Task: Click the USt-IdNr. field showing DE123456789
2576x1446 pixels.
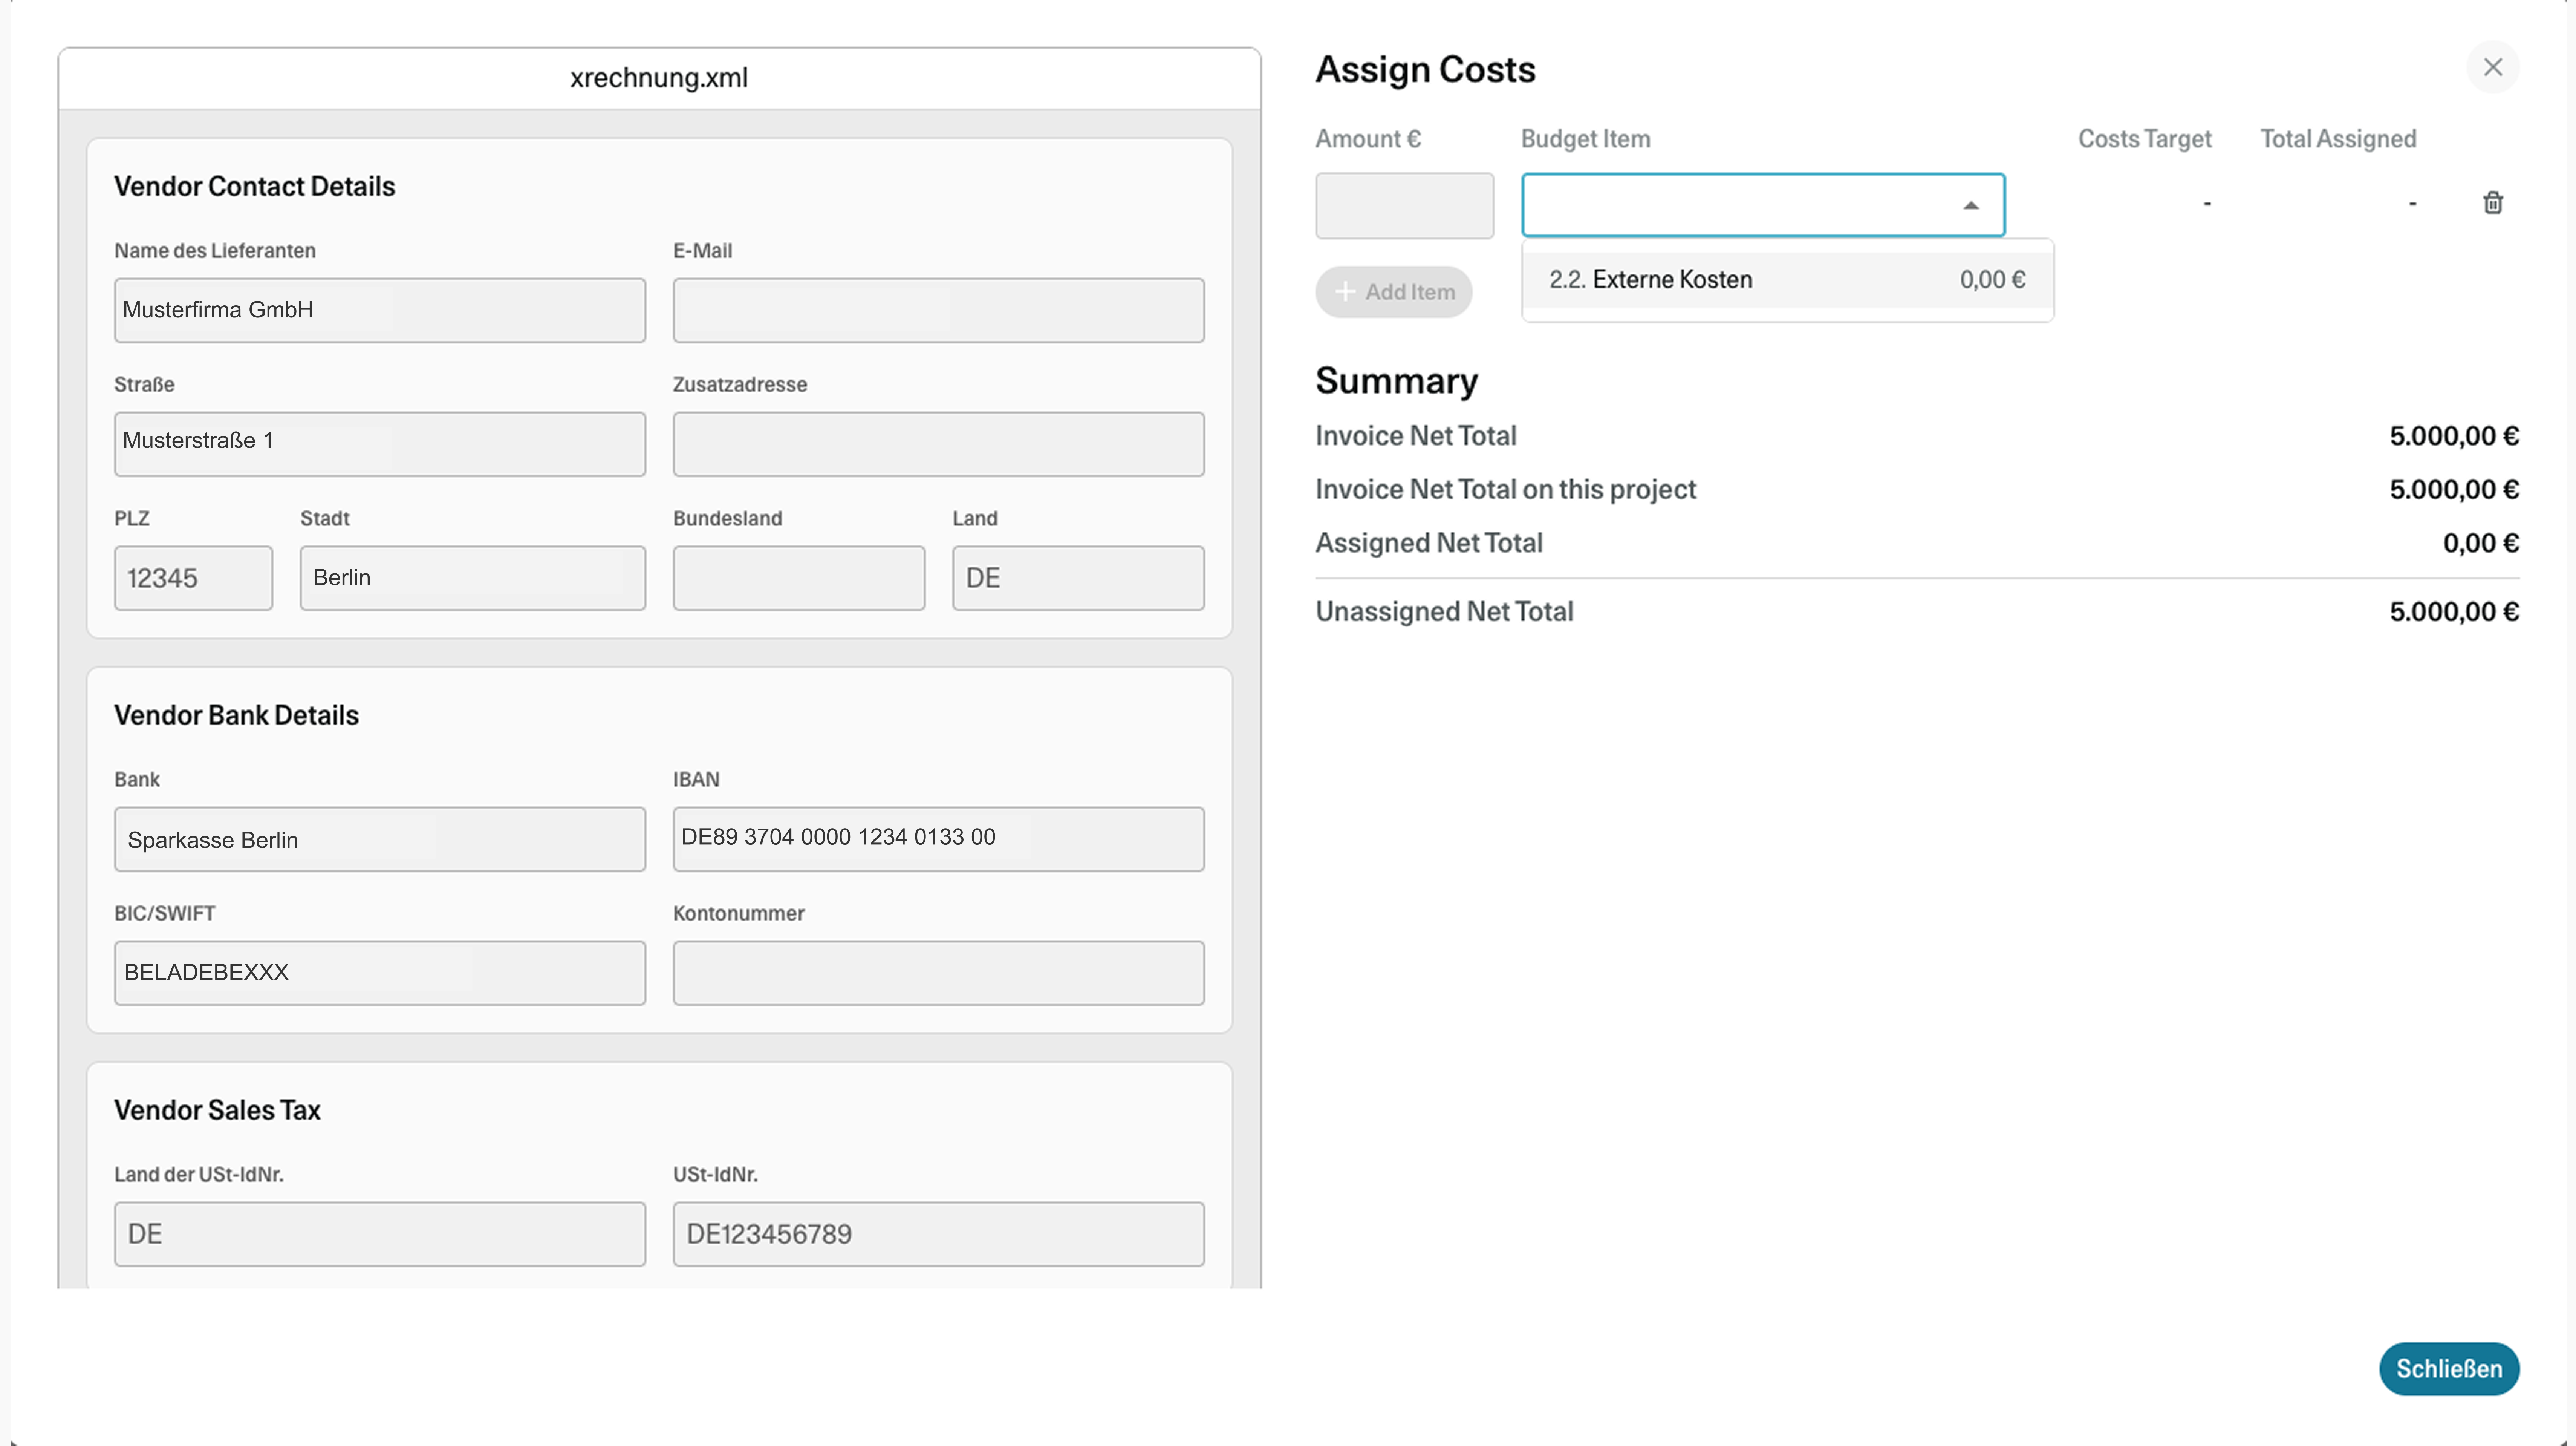Action: point(938,1234)
